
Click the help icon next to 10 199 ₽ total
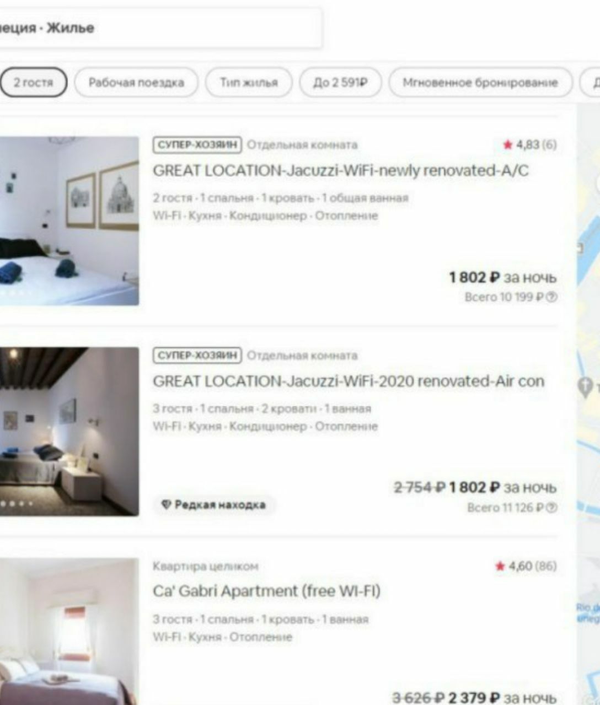tap(552, 298)
